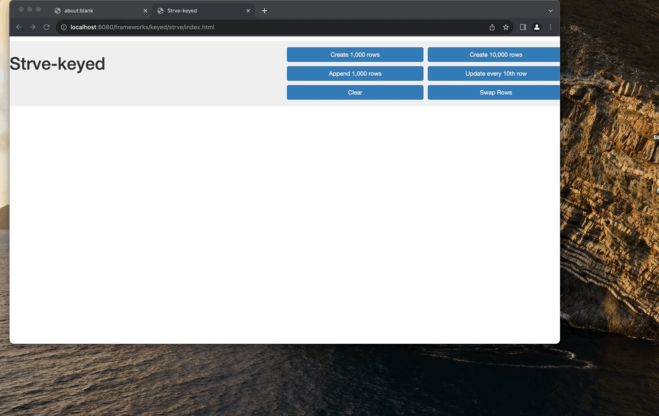This screenshot has height=416, width=659.
Task: Reload the current page
Action: 46,27
